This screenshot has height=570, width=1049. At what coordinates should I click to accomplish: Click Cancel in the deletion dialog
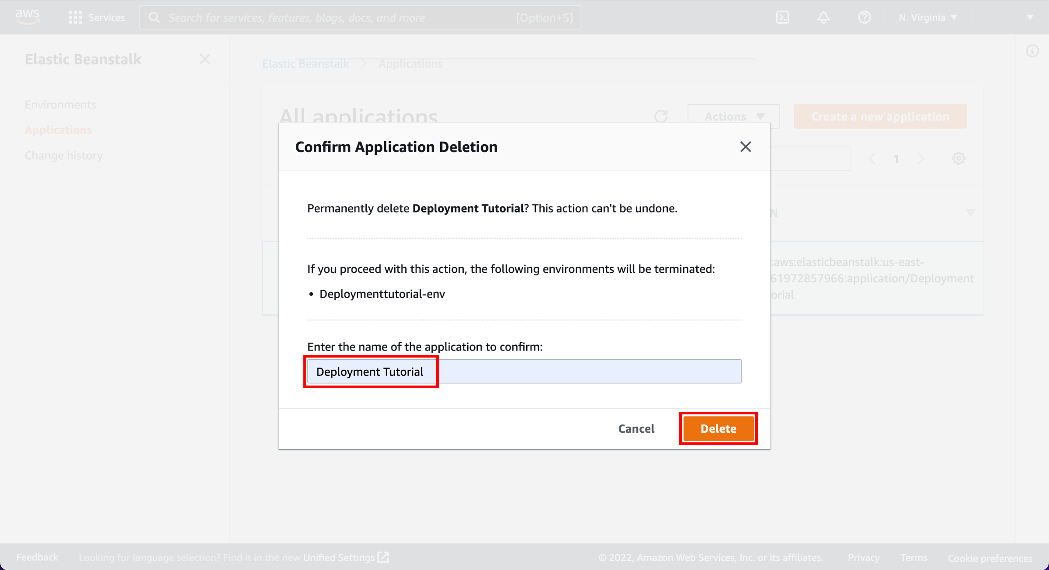[636, 428]
